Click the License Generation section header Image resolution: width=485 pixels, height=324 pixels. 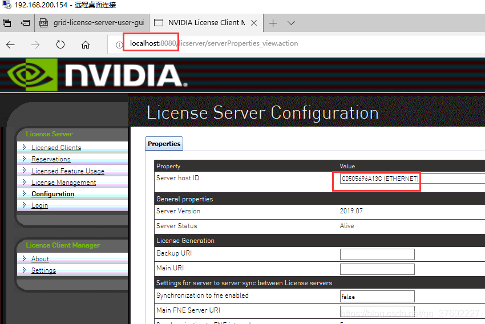(x=185, y=241)
